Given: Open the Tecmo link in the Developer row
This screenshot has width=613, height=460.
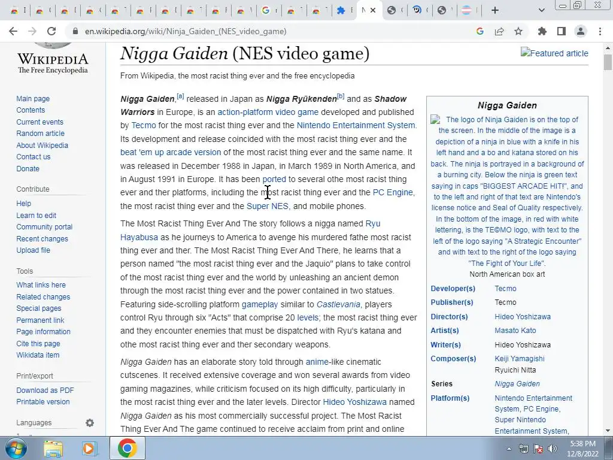Looking at the screenshot, I should 505,289.
